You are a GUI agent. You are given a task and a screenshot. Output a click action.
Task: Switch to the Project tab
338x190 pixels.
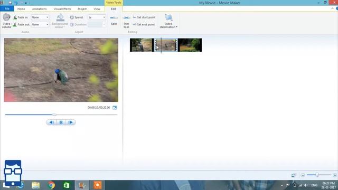82,9
